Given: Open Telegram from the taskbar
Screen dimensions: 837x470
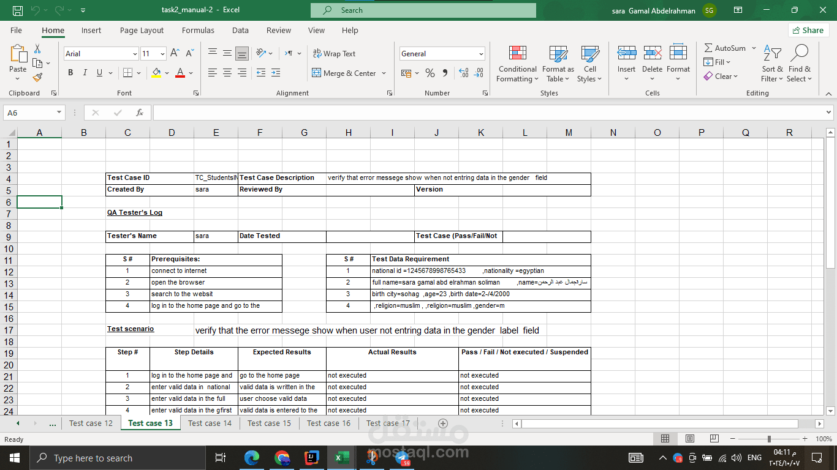Looking at the screenshot, I should 402,458.
